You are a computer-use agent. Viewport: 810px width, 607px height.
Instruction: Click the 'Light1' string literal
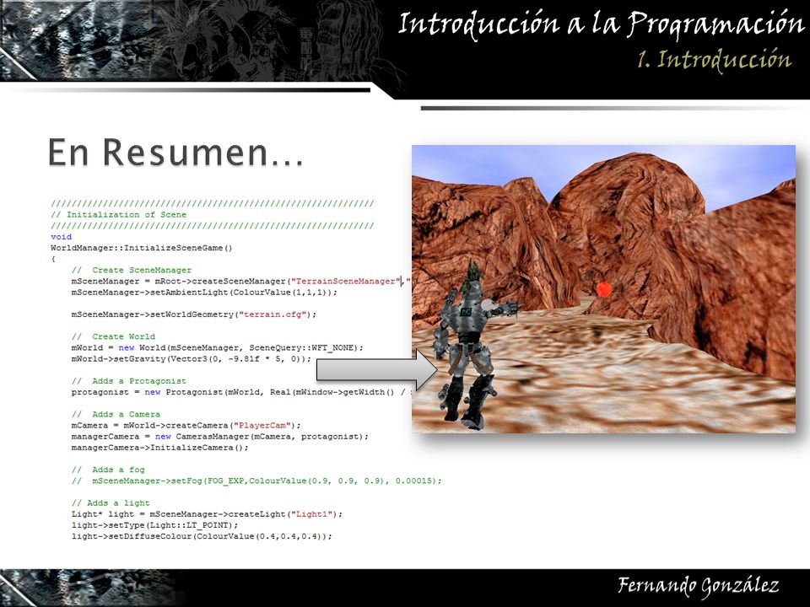click(x=311, y=514)
